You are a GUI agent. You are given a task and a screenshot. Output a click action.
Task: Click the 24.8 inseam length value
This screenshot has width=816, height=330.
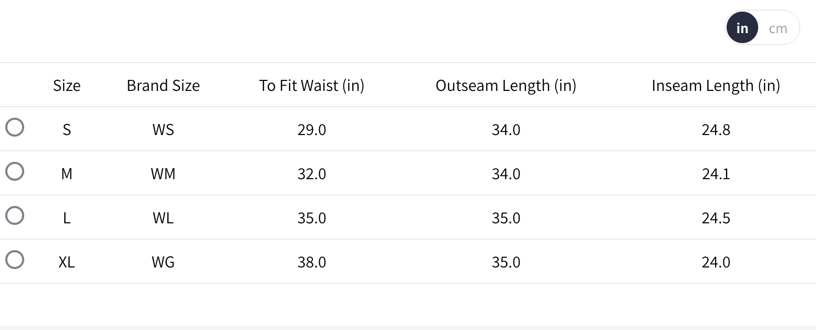coord(716,129)
